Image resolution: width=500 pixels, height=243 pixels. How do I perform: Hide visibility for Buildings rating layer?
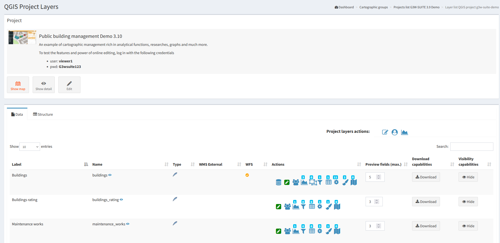click(468, 202)
